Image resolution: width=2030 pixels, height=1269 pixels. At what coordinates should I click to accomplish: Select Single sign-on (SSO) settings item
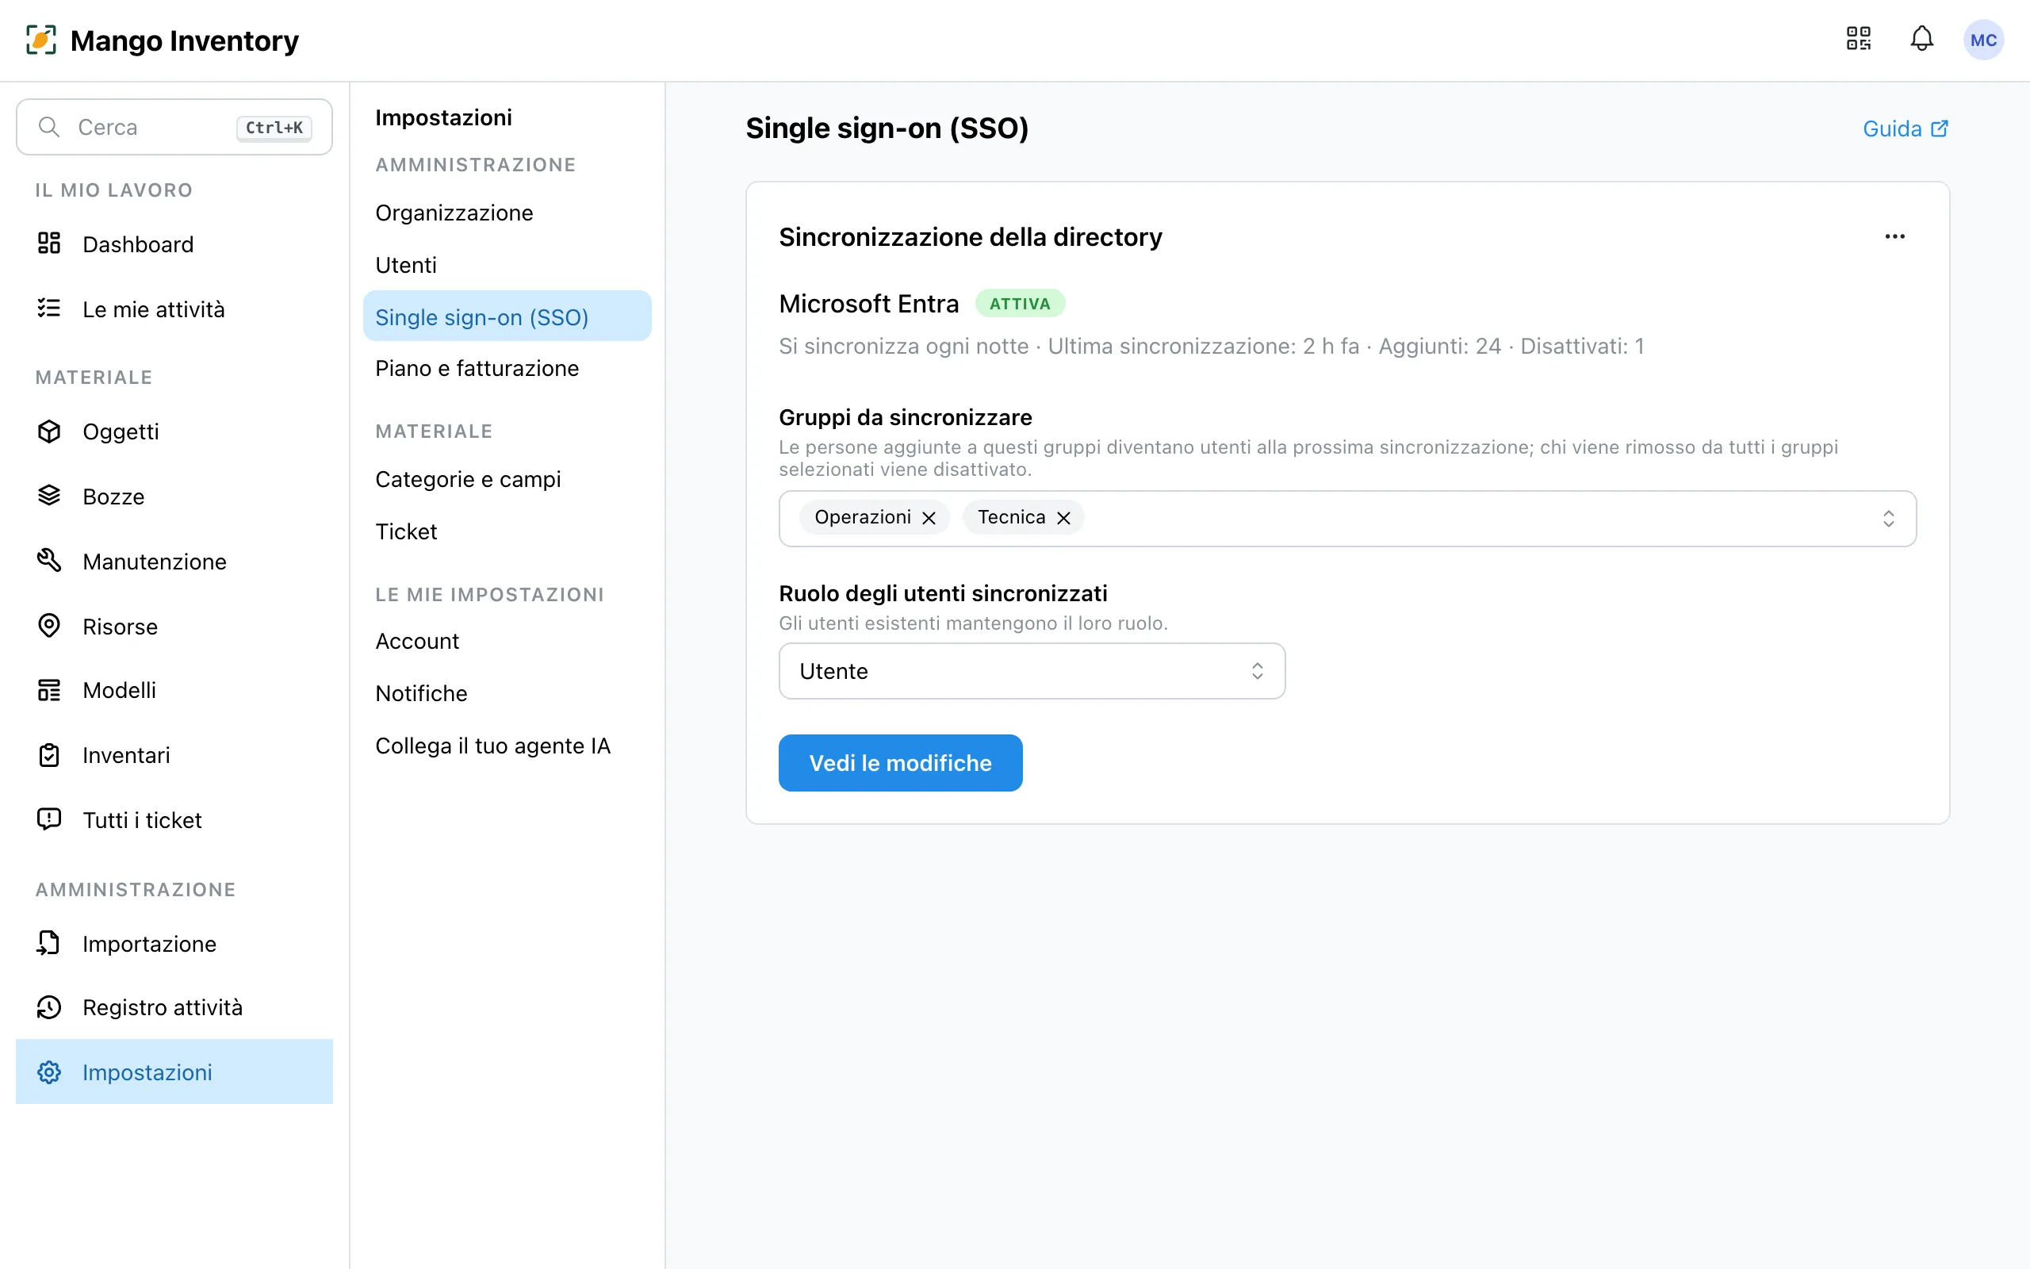[x=507, y=316]
